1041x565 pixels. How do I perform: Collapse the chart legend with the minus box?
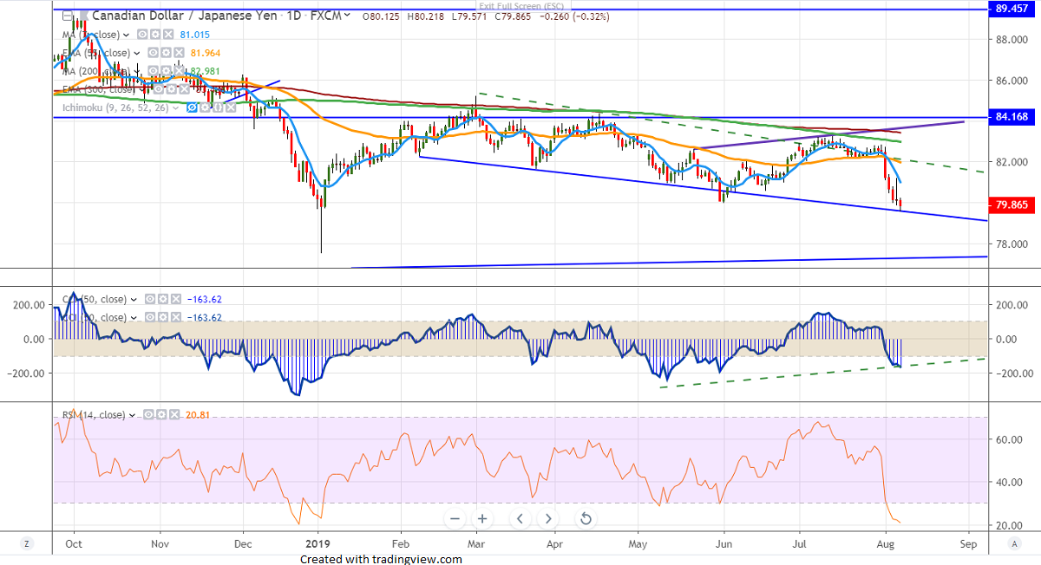tap(67, 16)
